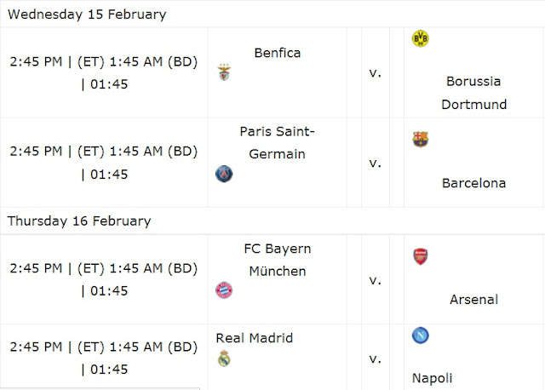This screenshot has width=545, height=390.
Task: Select the Barcelona team name text
Action: pyautogui.click(x=473, y=183)
